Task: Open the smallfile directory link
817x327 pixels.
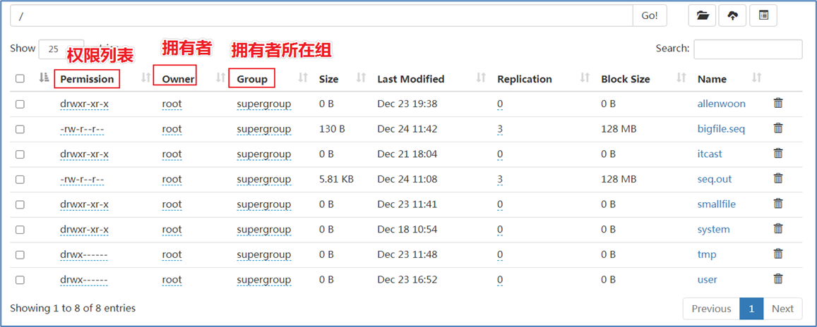Action: click(x=717, y=204)
